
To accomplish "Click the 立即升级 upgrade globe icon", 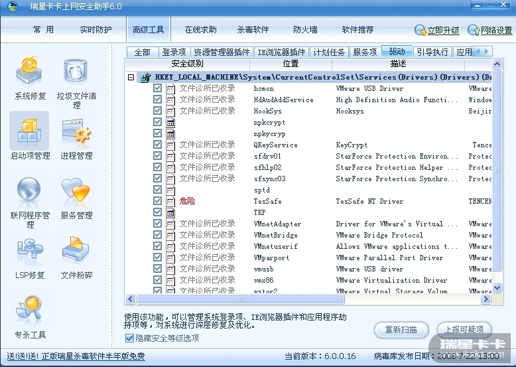I will point(420,31).
